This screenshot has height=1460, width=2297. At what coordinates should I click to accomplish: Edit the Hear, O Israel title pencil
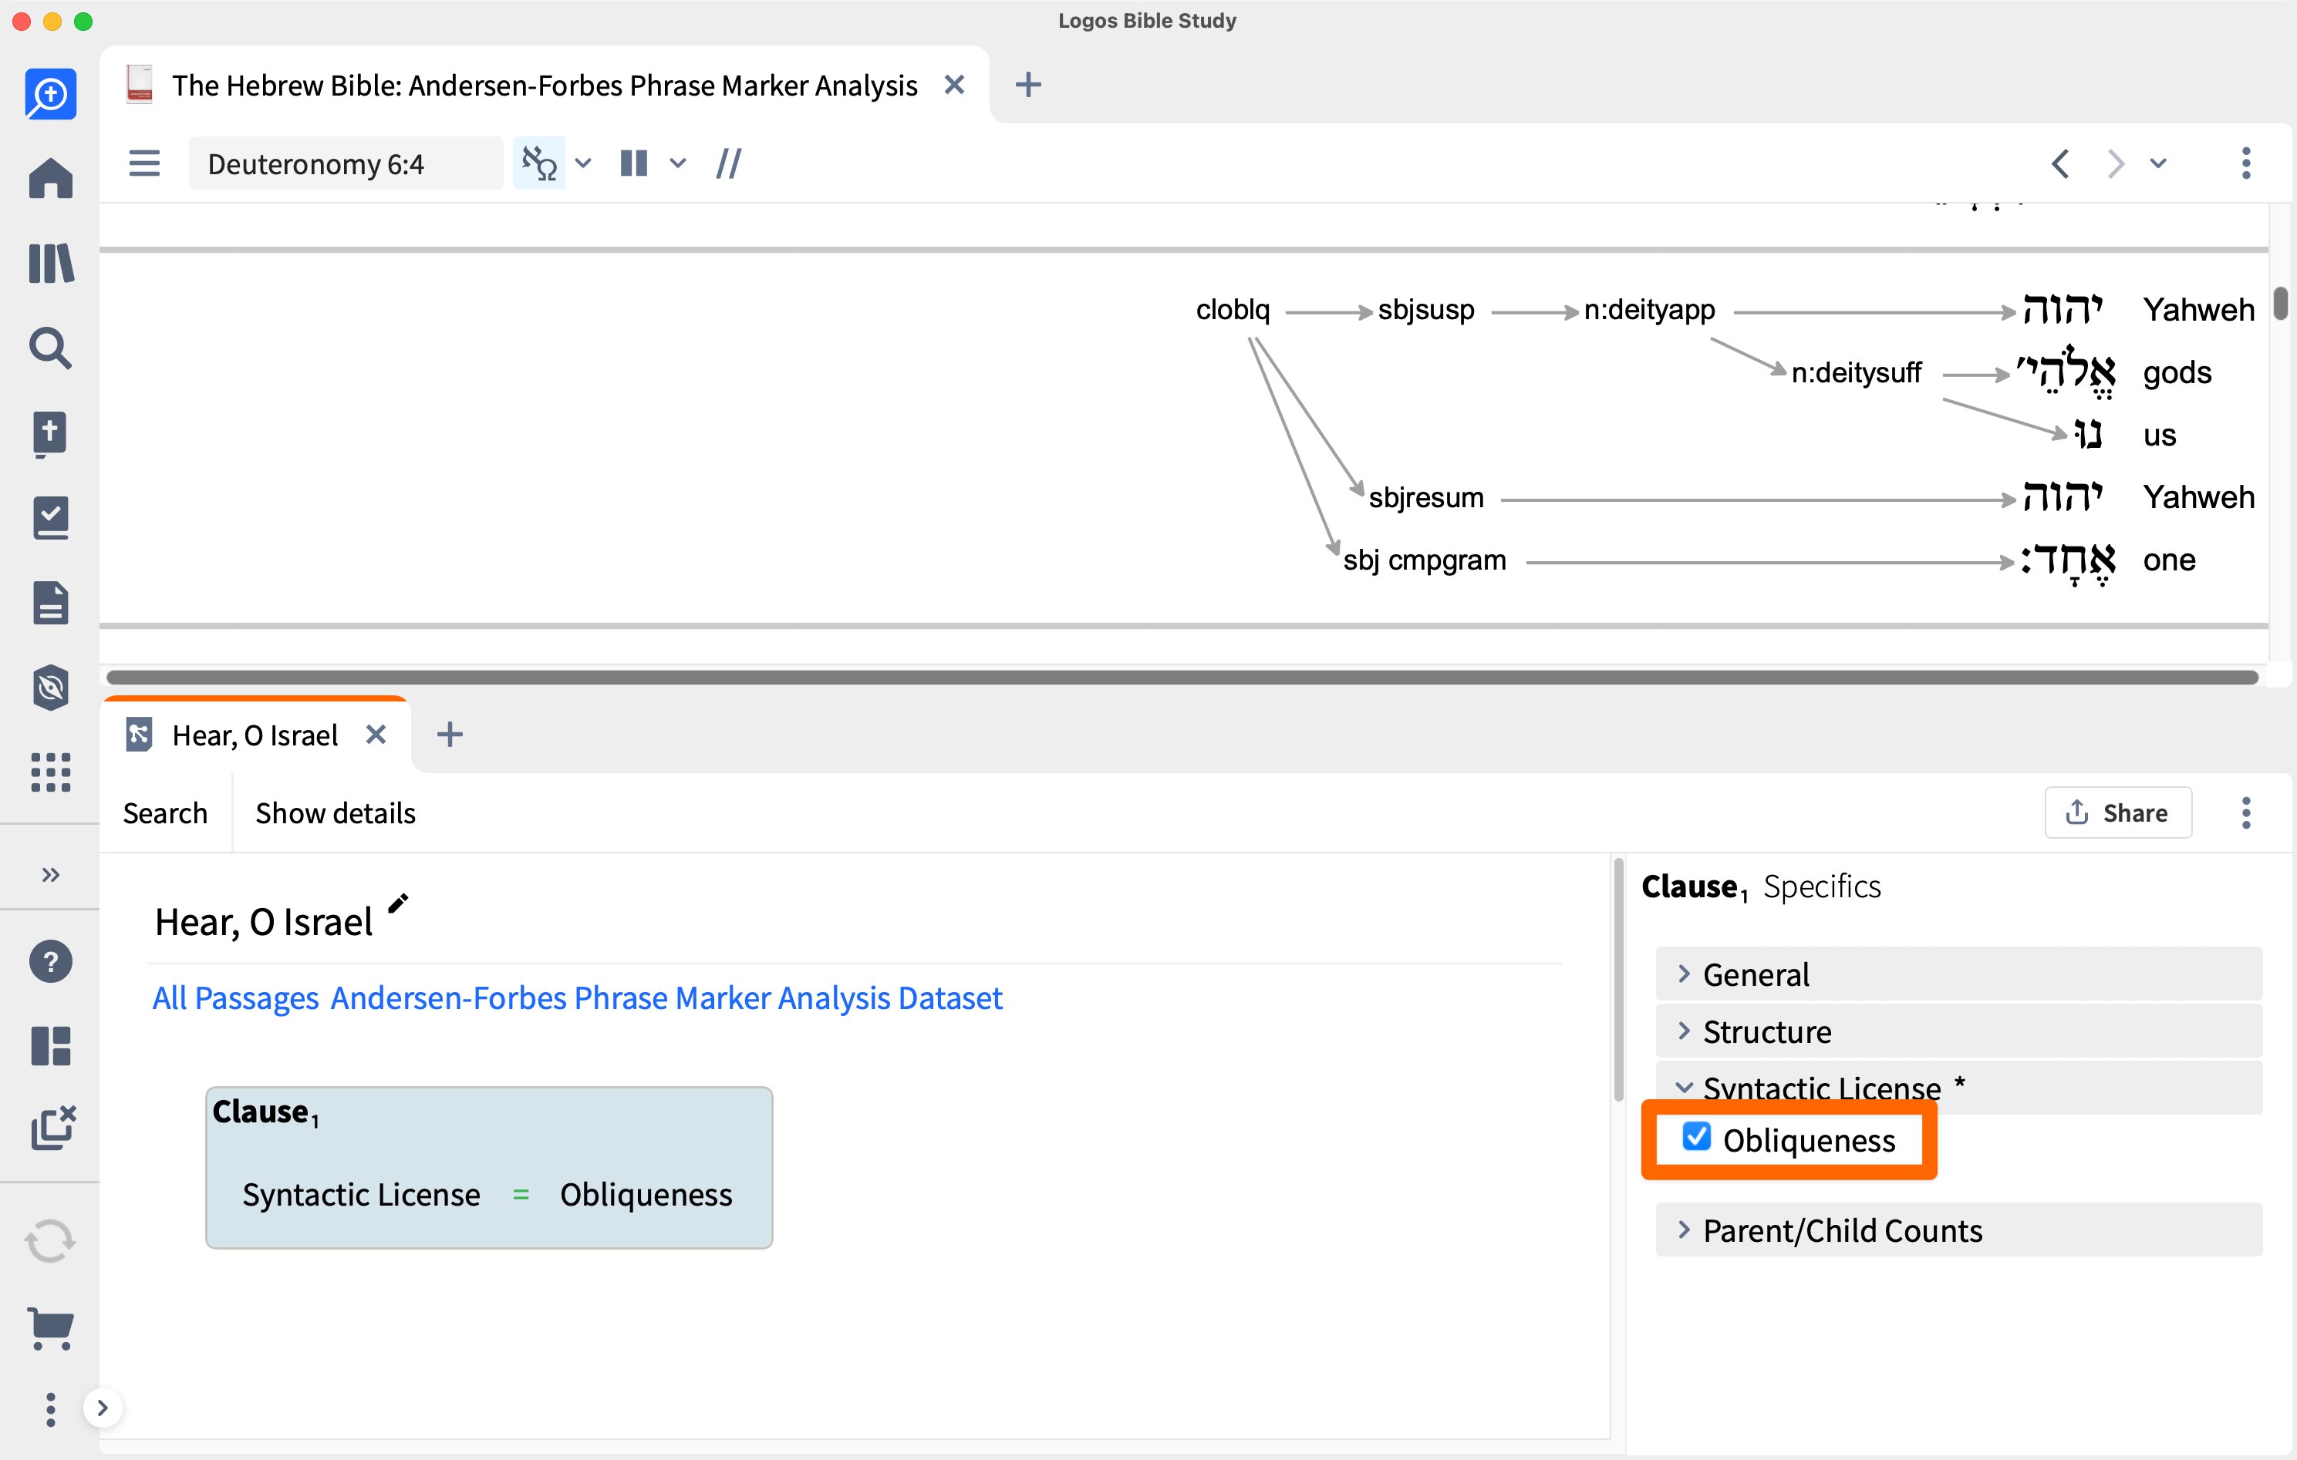[x=398, y=902]
